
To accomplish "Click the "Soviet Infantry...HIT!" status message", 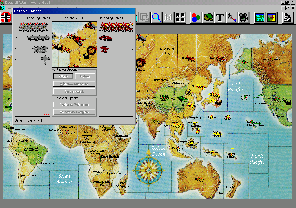I will click(29, 120).
